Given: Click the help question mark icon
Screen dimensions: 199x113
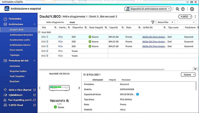Looking at the screenshot, I should (183, 9).
